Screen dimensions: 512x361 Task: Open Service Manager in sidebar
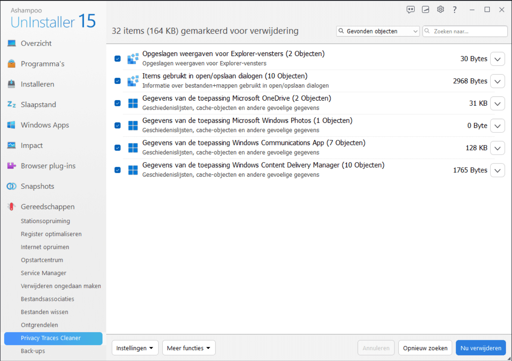(x=43, y=273)
